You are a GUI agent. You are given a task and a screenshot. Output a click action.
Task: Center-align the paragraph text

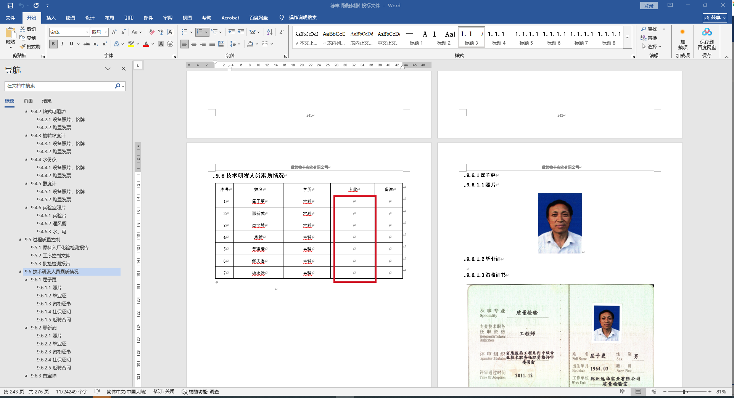(x=194, y=44)
